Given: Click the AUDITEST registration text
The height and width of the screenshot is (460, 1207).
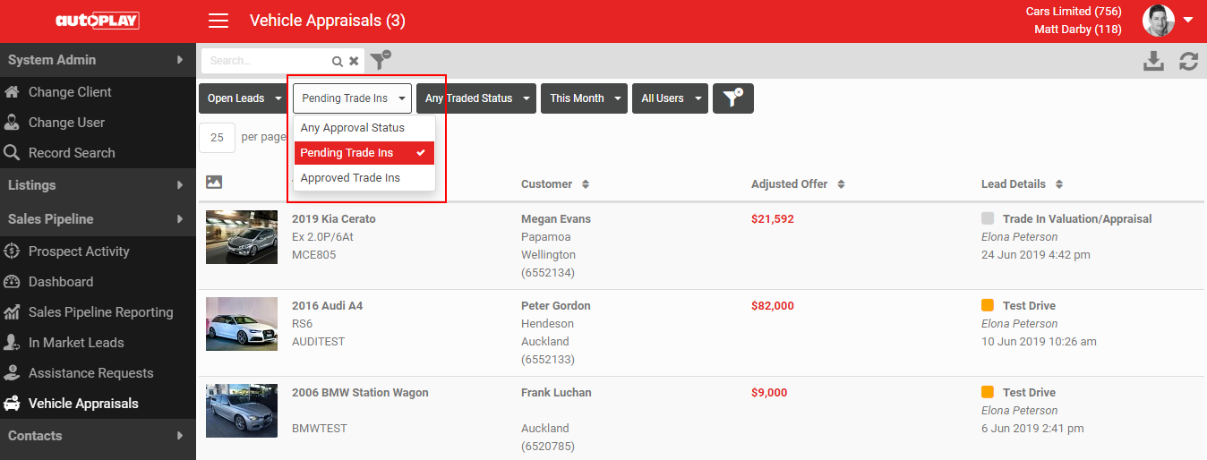Looking at the screenshot, I should pyautogui.click(x=318, y=342).
